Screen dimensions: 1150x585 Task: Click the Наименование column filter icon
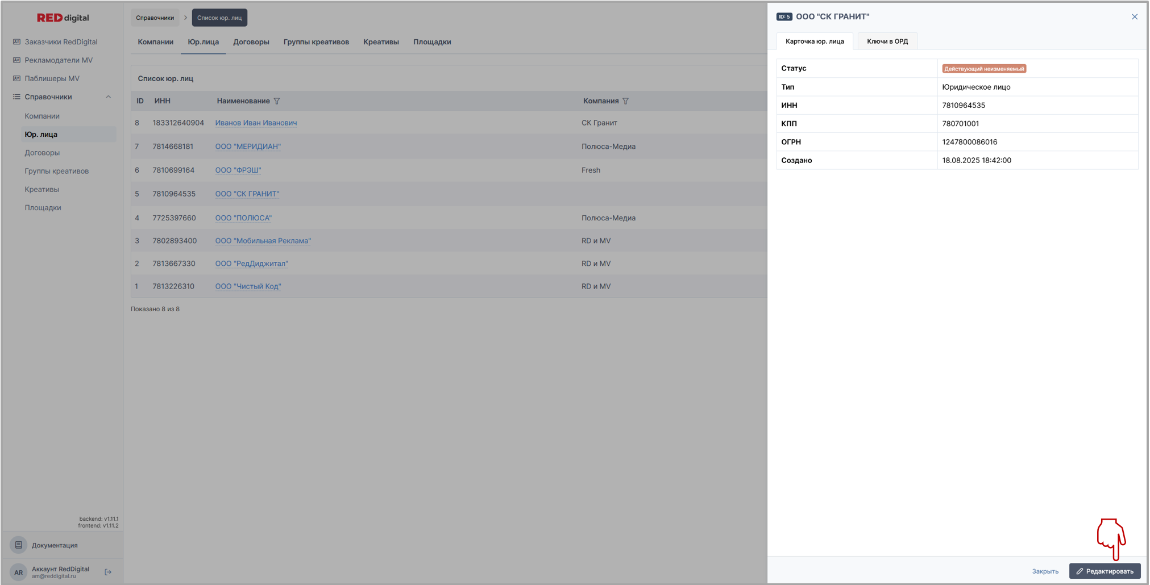click(277, 101)
